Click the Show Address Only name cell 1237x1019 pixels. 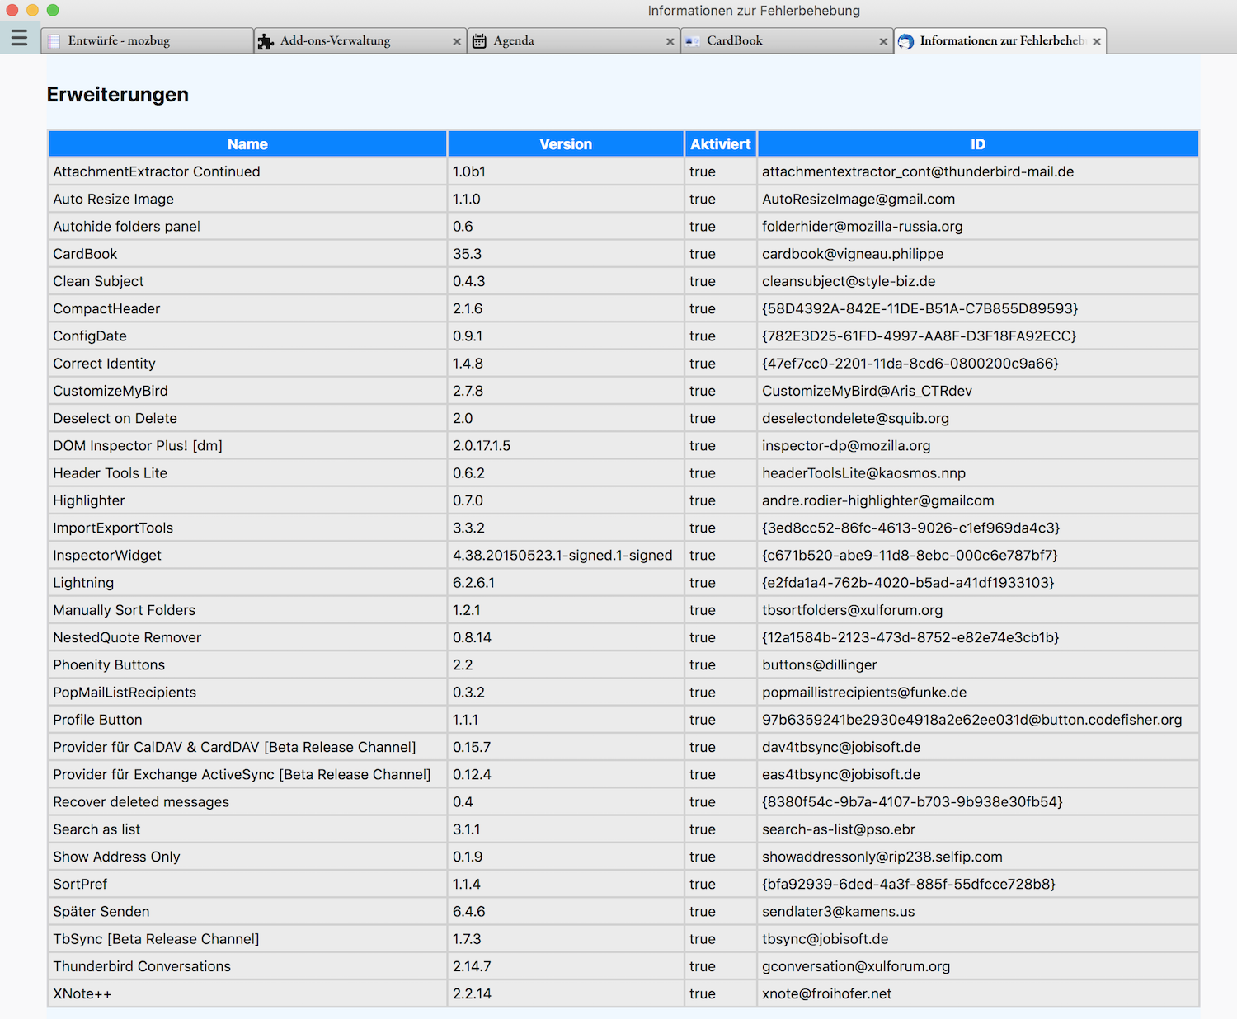tap(247, 857)
